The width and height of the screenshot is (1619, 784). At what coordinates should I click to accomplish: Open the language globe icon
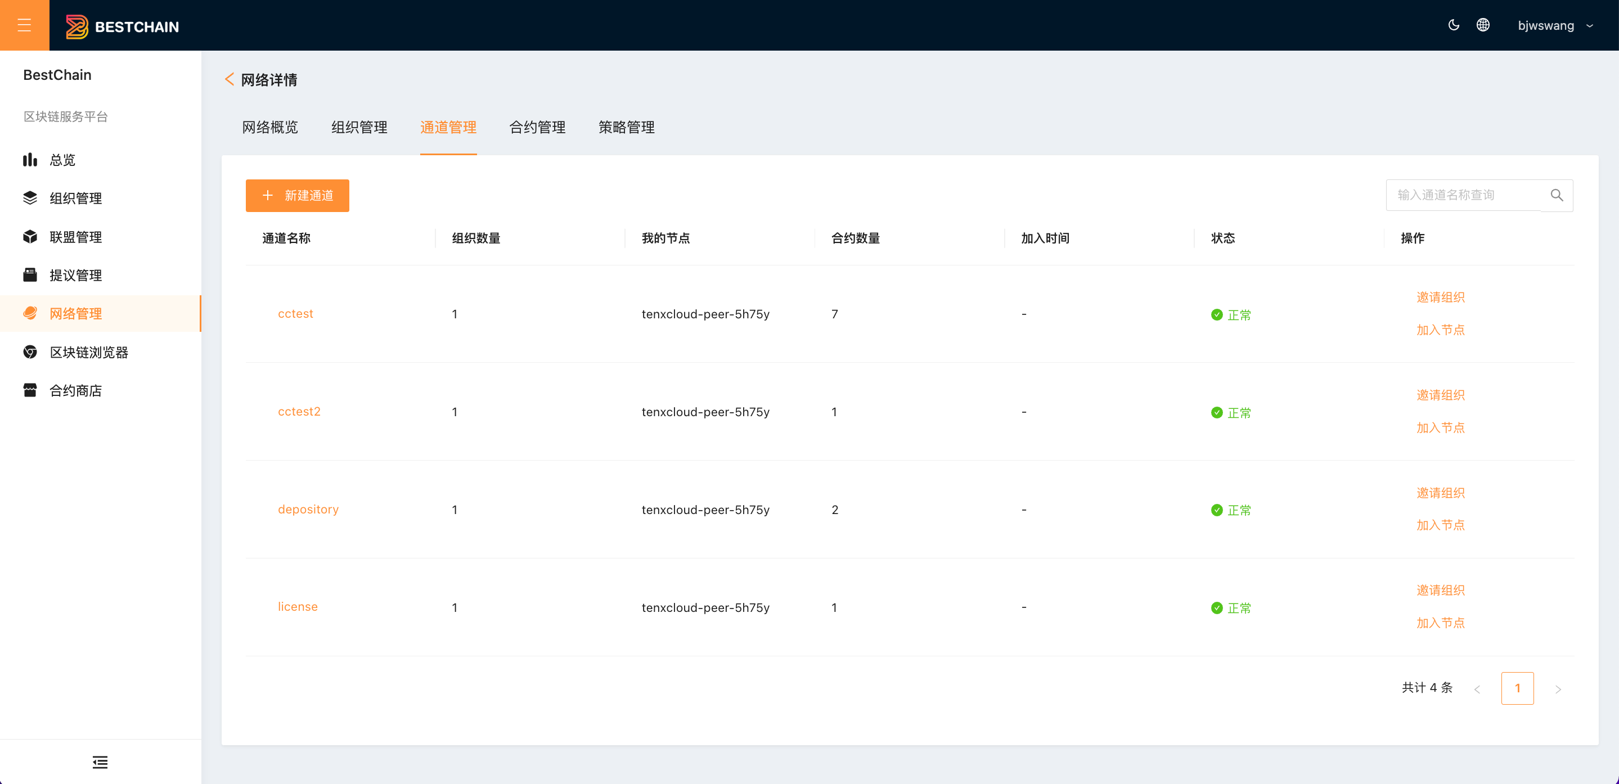(1483, 25)
